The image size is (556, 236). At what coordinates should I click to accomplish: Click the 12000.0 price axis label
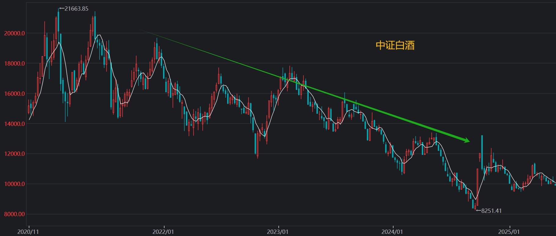[x=14, y=154]
